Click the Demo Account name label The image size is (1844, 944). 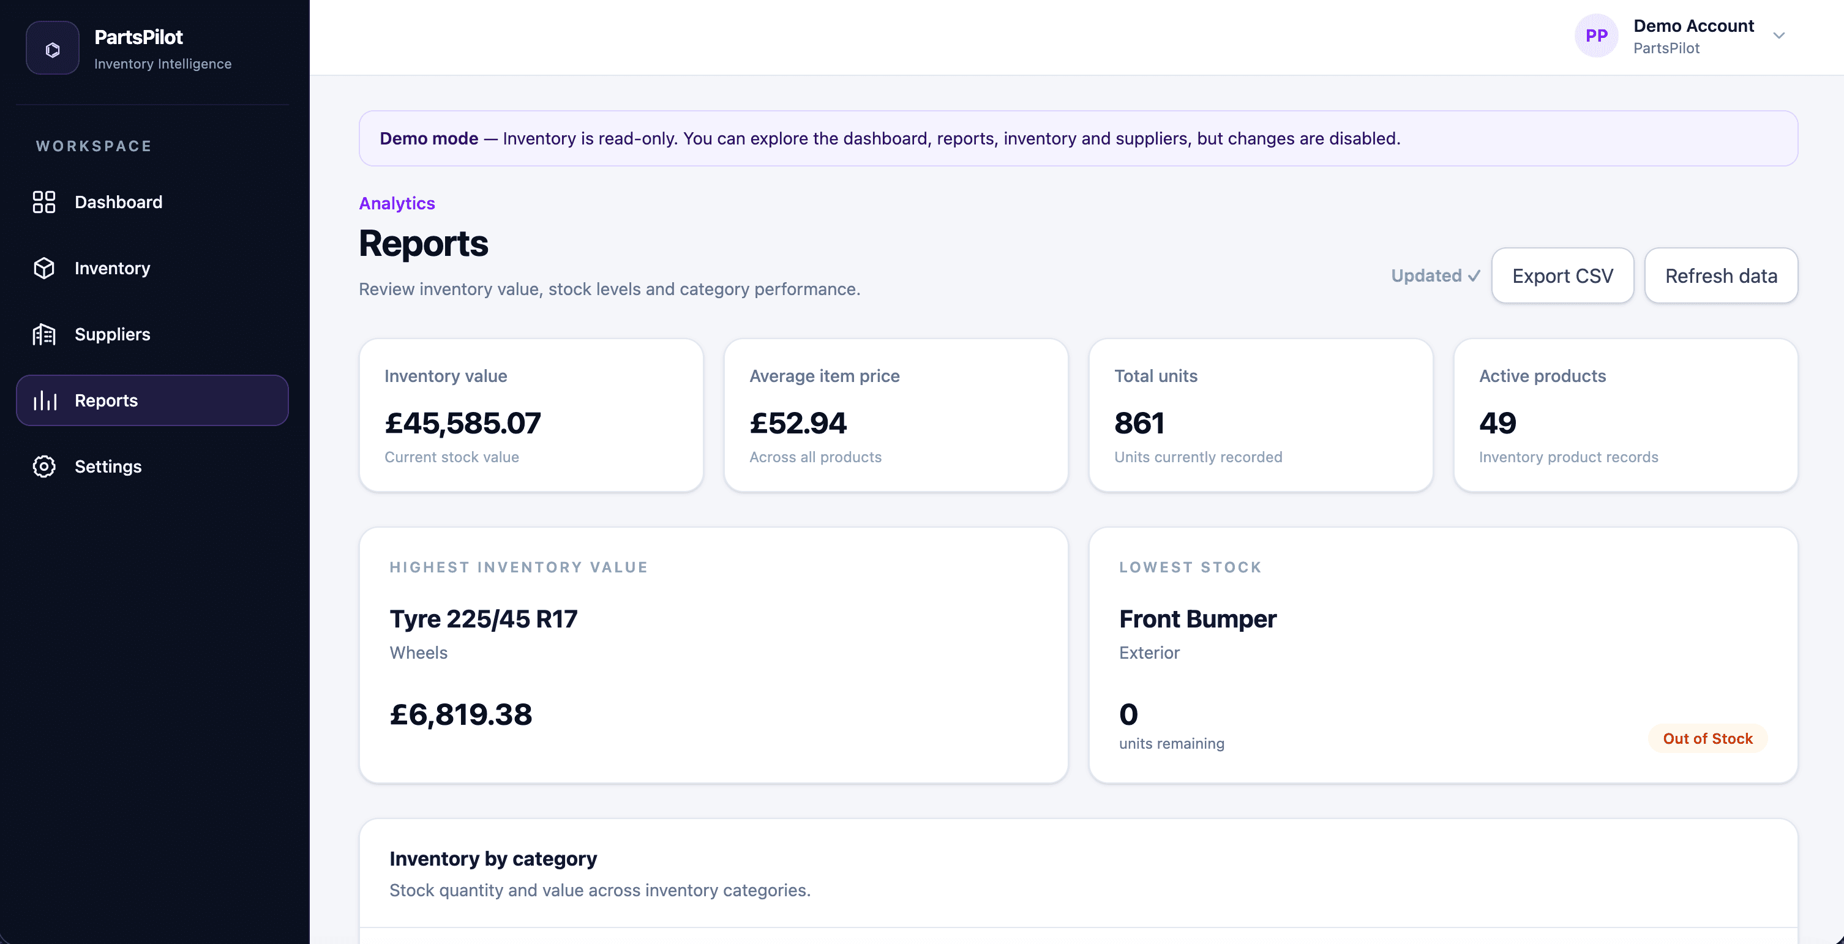(x=1693, y=26)
